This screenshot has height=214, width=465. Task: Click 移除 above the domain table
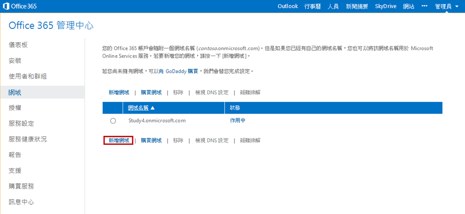point(178,92)
